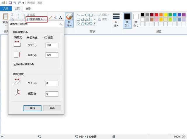Click the Save icon in title bar

tap(10, 3)
